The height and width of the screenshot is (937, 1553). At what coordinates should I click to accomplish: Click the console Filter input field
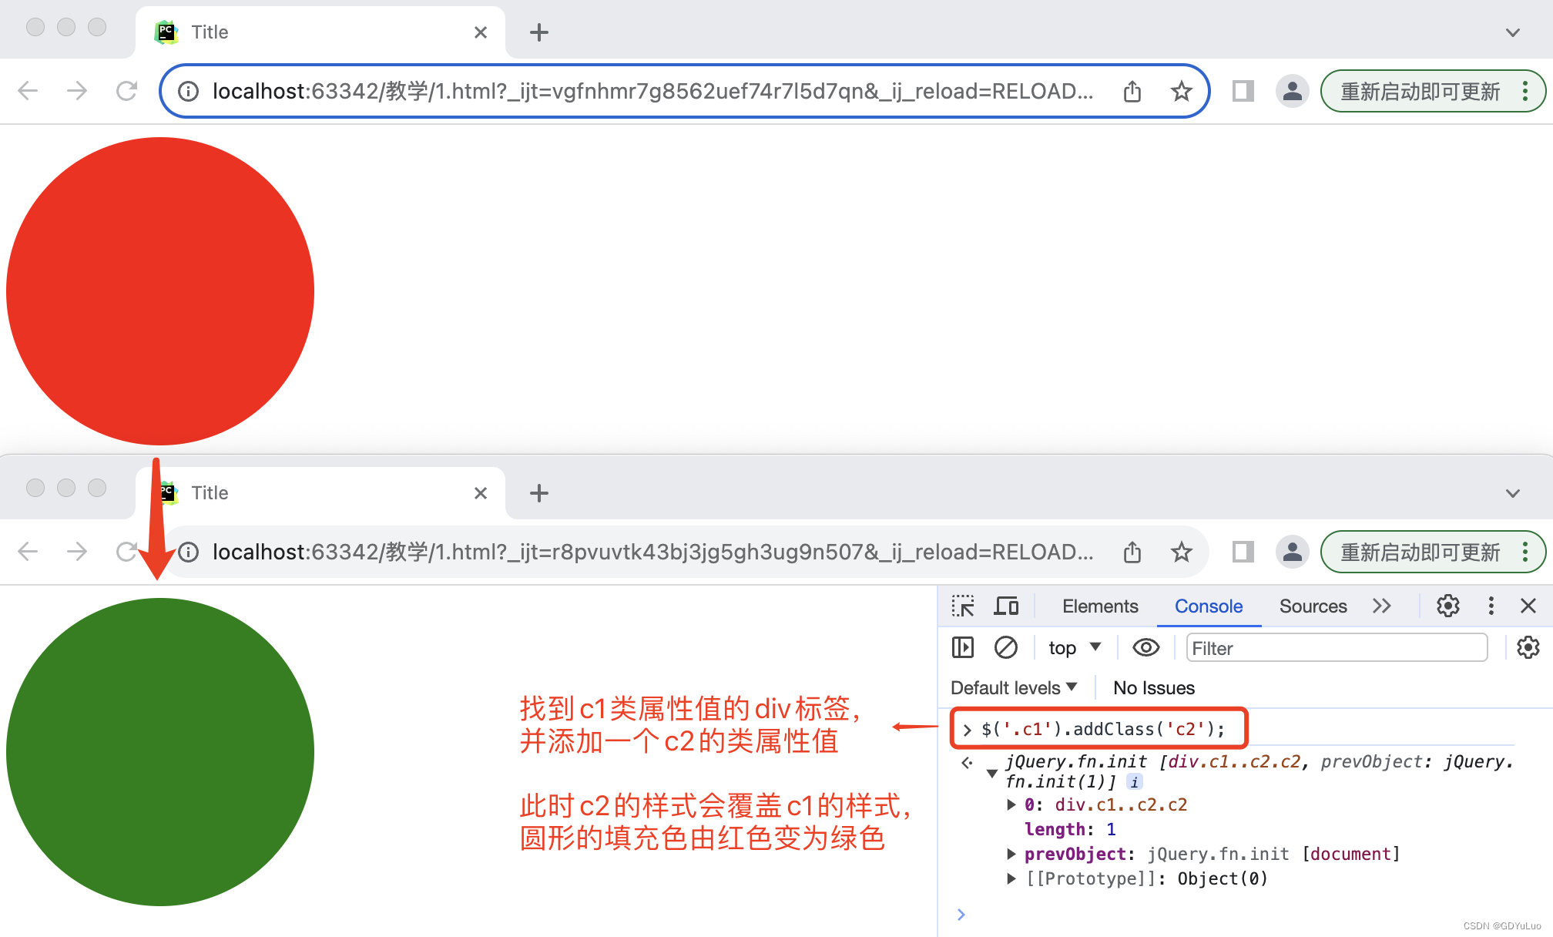1336,648
